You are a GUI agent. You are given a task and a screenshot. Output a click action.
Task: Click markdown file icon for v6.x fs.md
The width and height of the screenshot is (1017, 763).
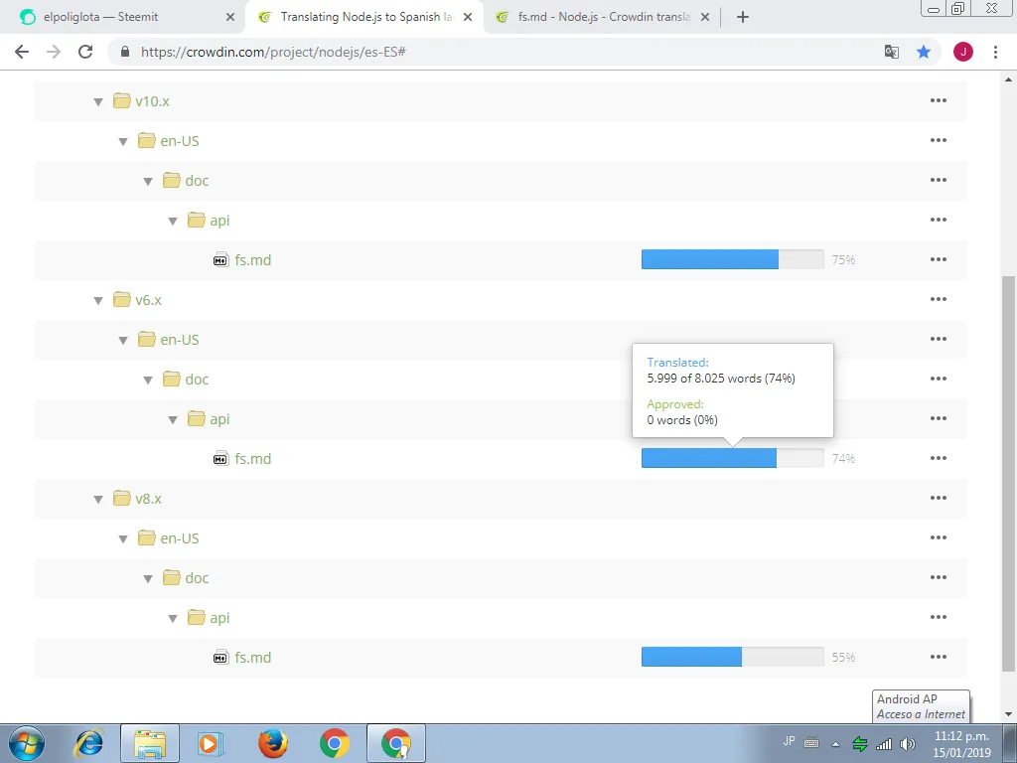click(221, 458)
